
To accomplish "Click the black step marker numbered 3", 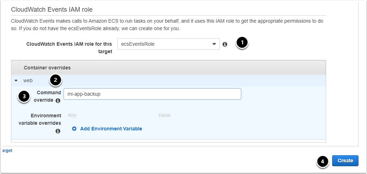I will point(24,96).
